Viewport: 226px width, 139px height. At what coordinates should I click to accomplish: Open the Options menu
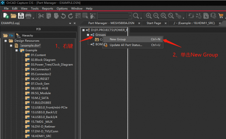pyautogui.click(x=62, y=9)
